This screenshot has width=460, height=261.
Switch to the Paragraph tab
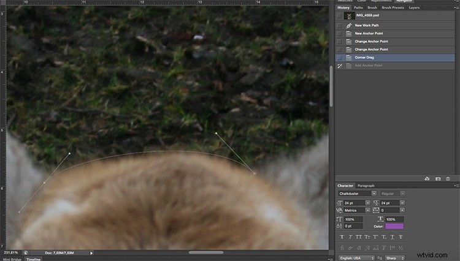(x=366, y=186)
